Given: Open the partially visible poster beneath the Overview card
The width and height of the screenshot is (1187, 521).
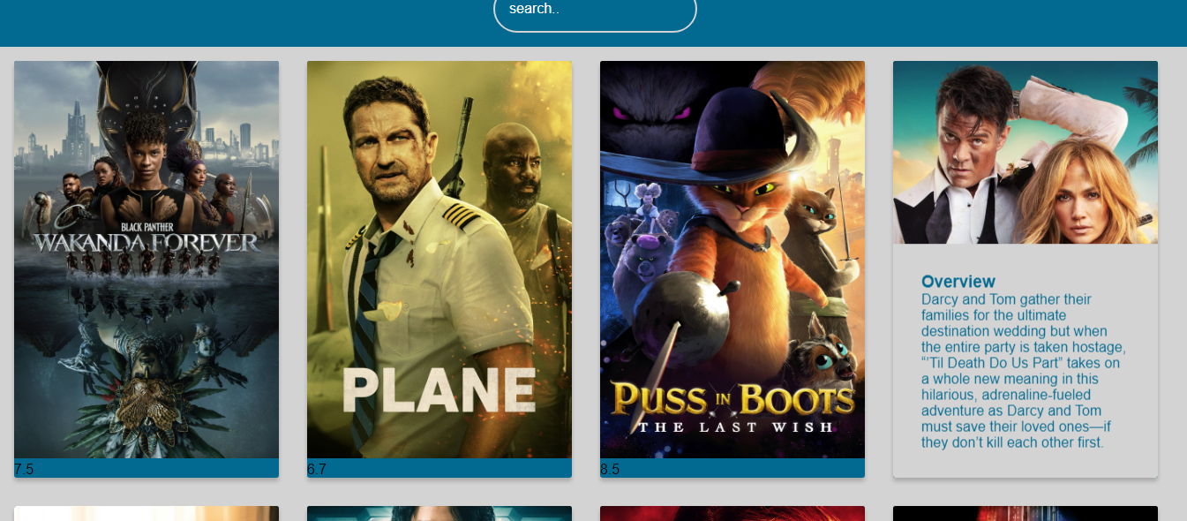Looking at the screenshot, I should 1025,514.
